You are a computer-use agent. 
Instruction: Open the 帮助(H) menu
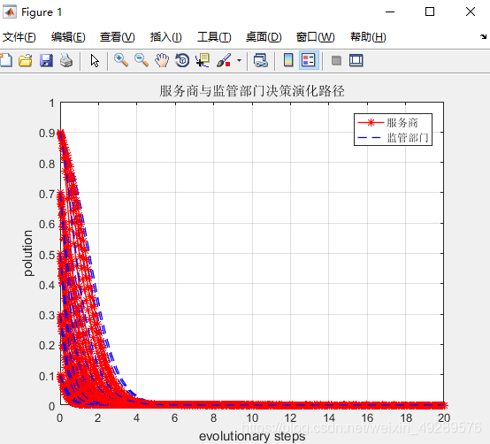[x=368, y=37]
